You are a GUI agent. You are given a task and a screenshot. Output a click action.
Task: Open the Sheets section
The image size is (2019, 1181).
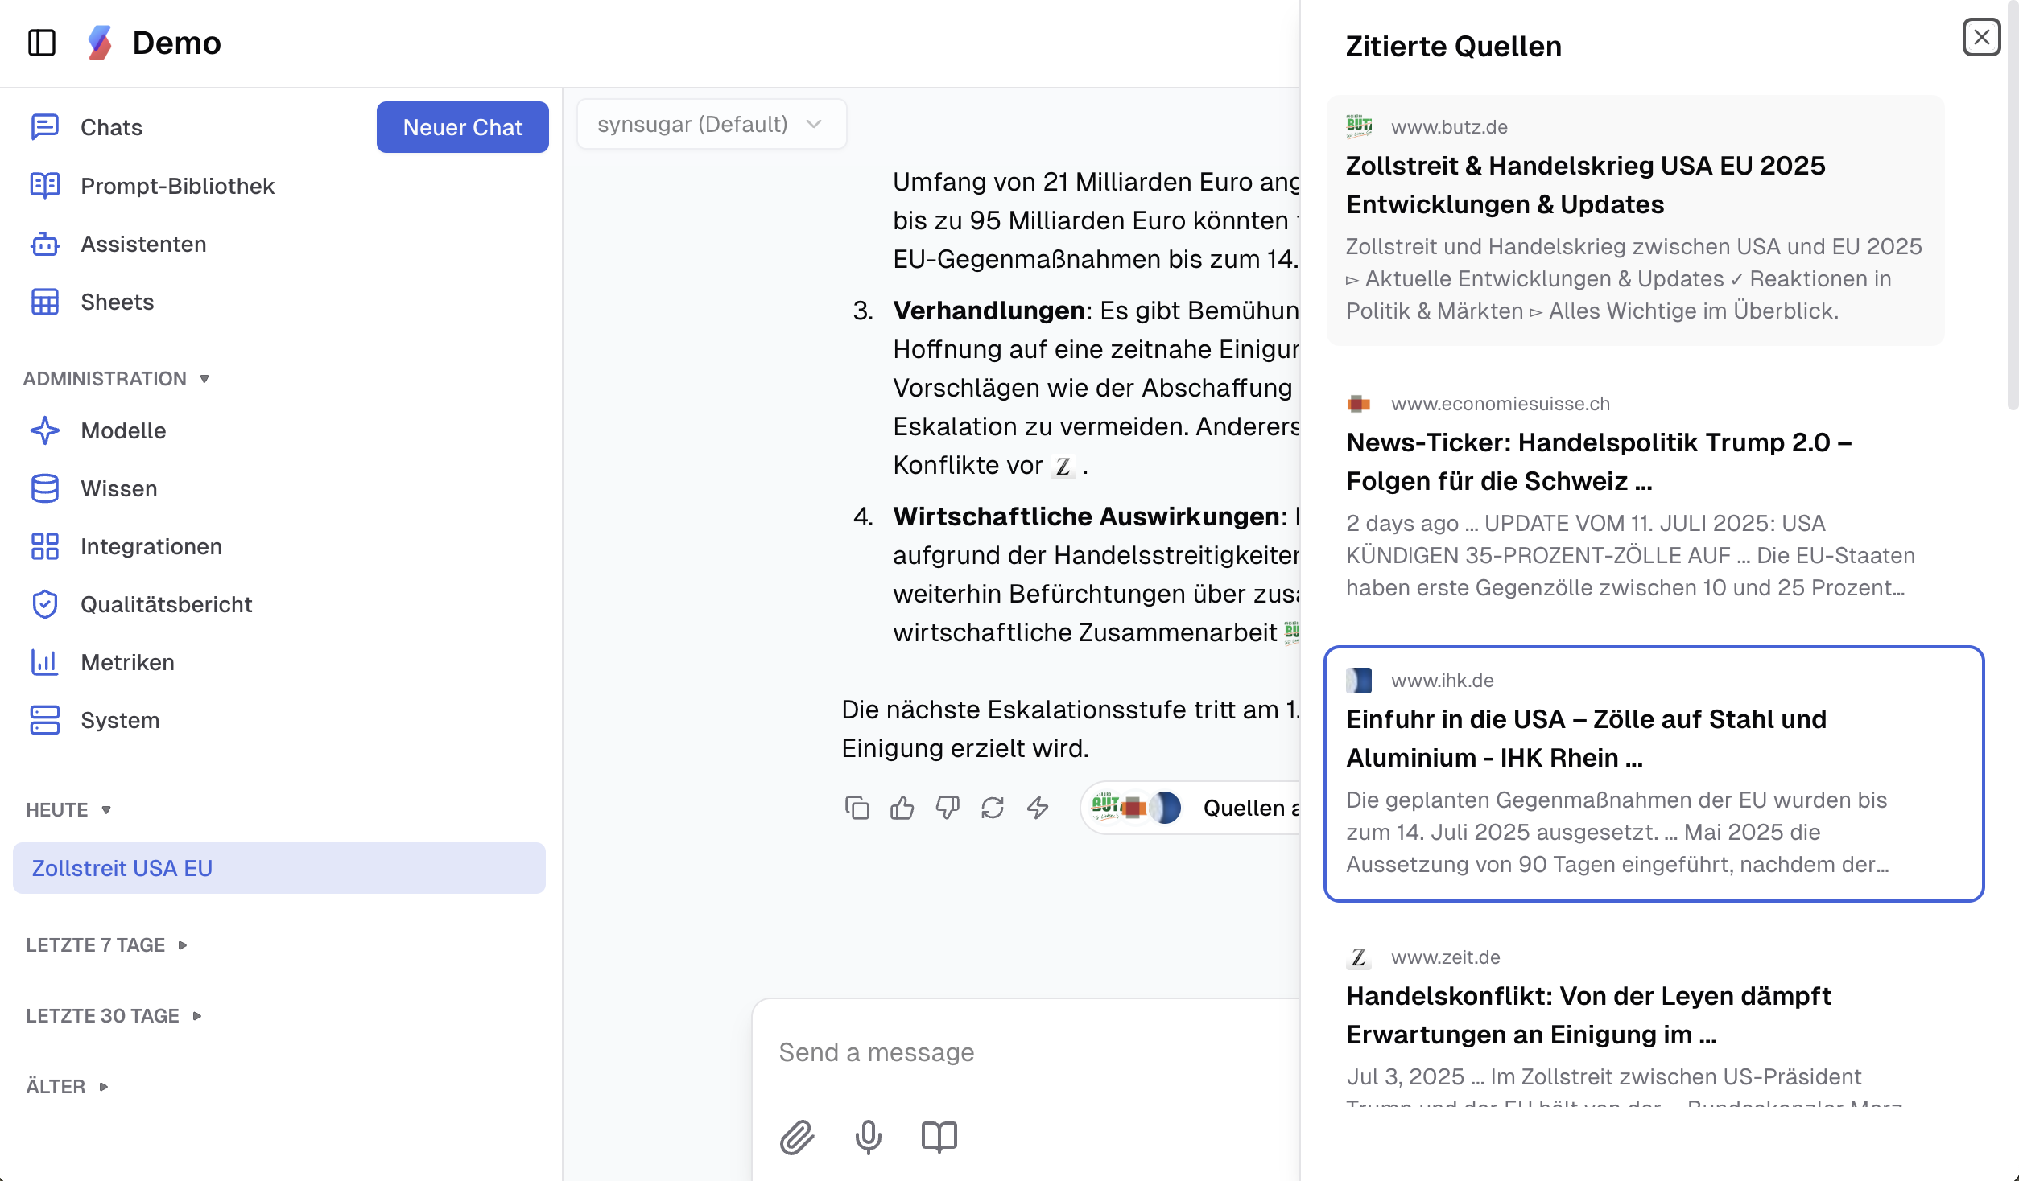117,302
